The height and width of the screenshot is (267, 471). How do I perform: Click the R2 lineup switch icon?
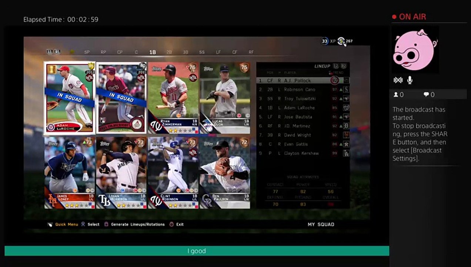coord(344,66)
